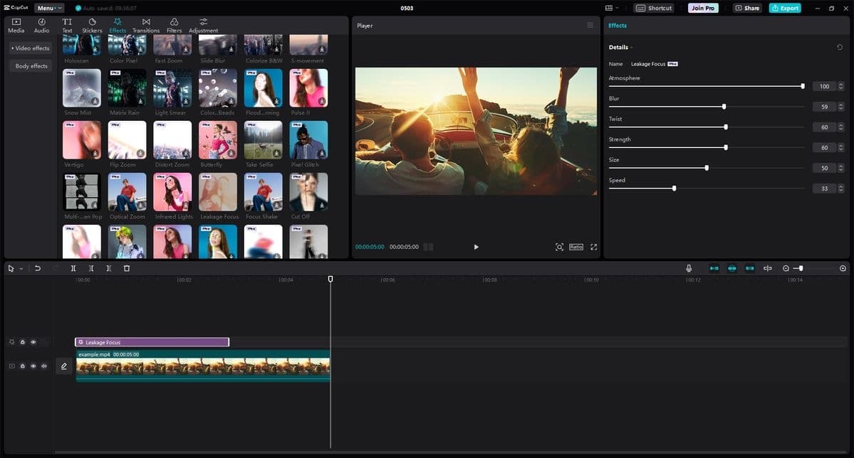Lock the effect track
The width and height of the screenshot is (854, 458).
click(x=22, y=342)
